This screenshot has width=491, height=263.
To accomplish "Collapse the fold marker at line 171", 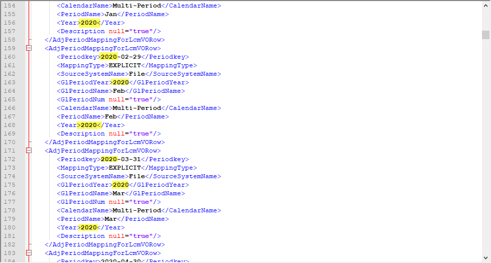I will click(29, 151).
